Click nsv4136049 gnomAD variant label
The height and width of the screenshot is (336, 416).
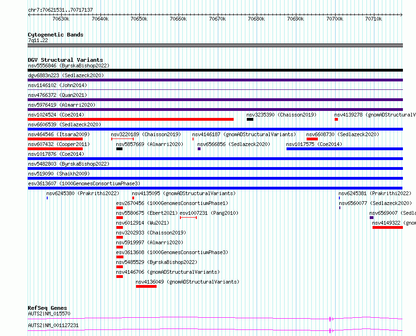click(x=187, y=282)
